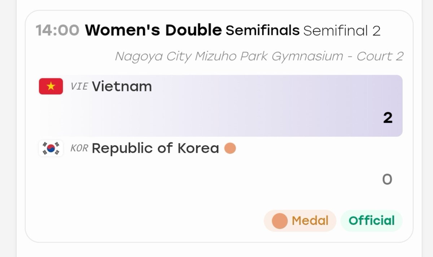This screenshot has height=257, width=433.
Task: Select the Official status badge
Action: pyautogui.click(x=372, y=221)
